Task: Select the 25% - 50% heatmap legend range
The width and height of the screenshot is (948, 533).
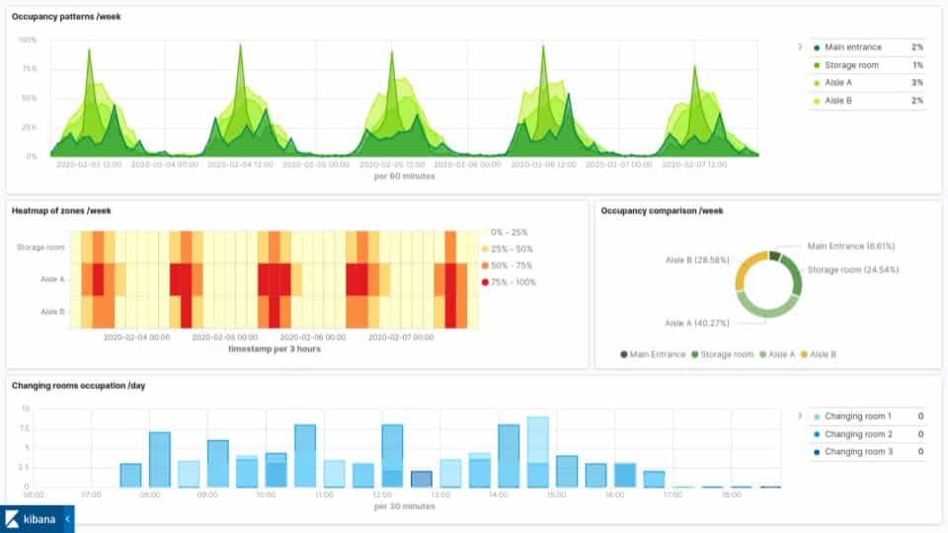Action: [508, 249]
